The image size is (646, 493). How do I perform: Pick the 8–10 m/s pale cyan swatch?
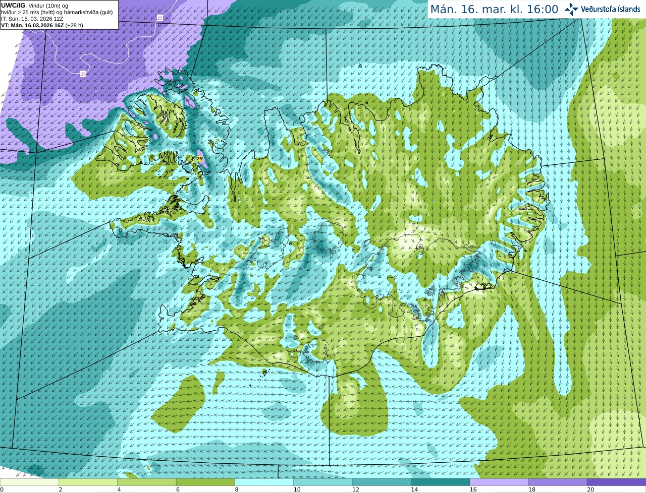point(264,482)
